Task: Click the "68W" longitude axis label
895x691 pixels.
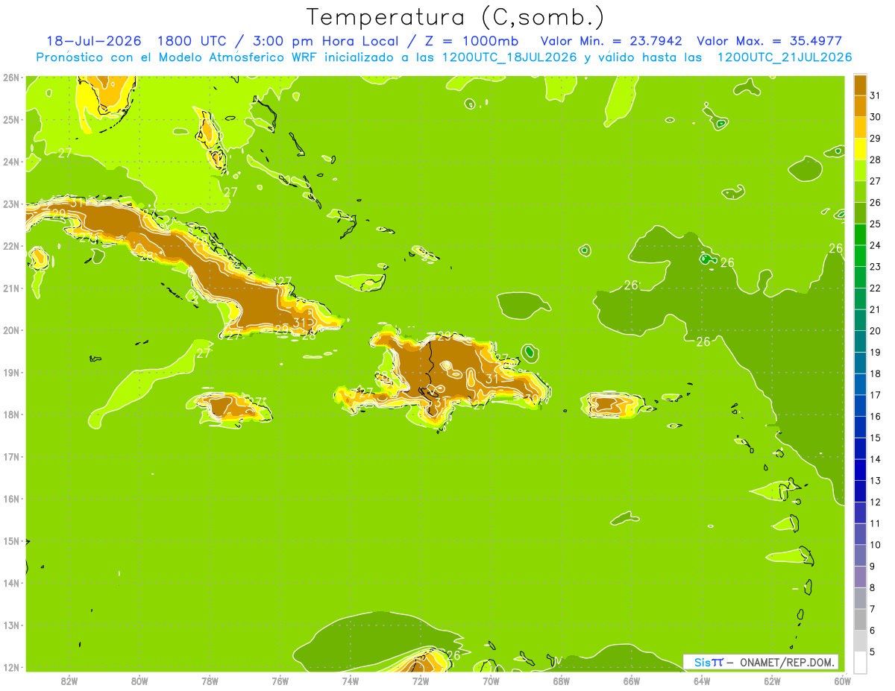Action: tap(562, 681)
